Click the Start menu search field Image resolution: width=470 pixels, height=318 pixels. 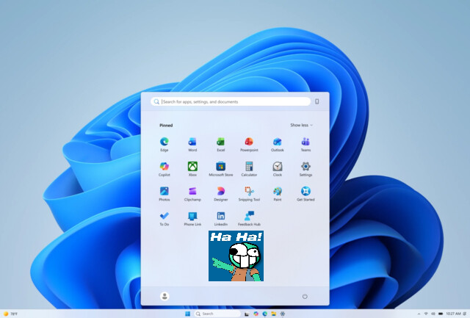231,101
